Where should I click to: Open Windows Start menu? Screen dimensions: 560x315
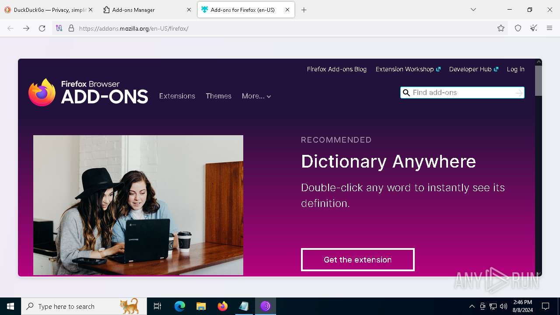10,306
